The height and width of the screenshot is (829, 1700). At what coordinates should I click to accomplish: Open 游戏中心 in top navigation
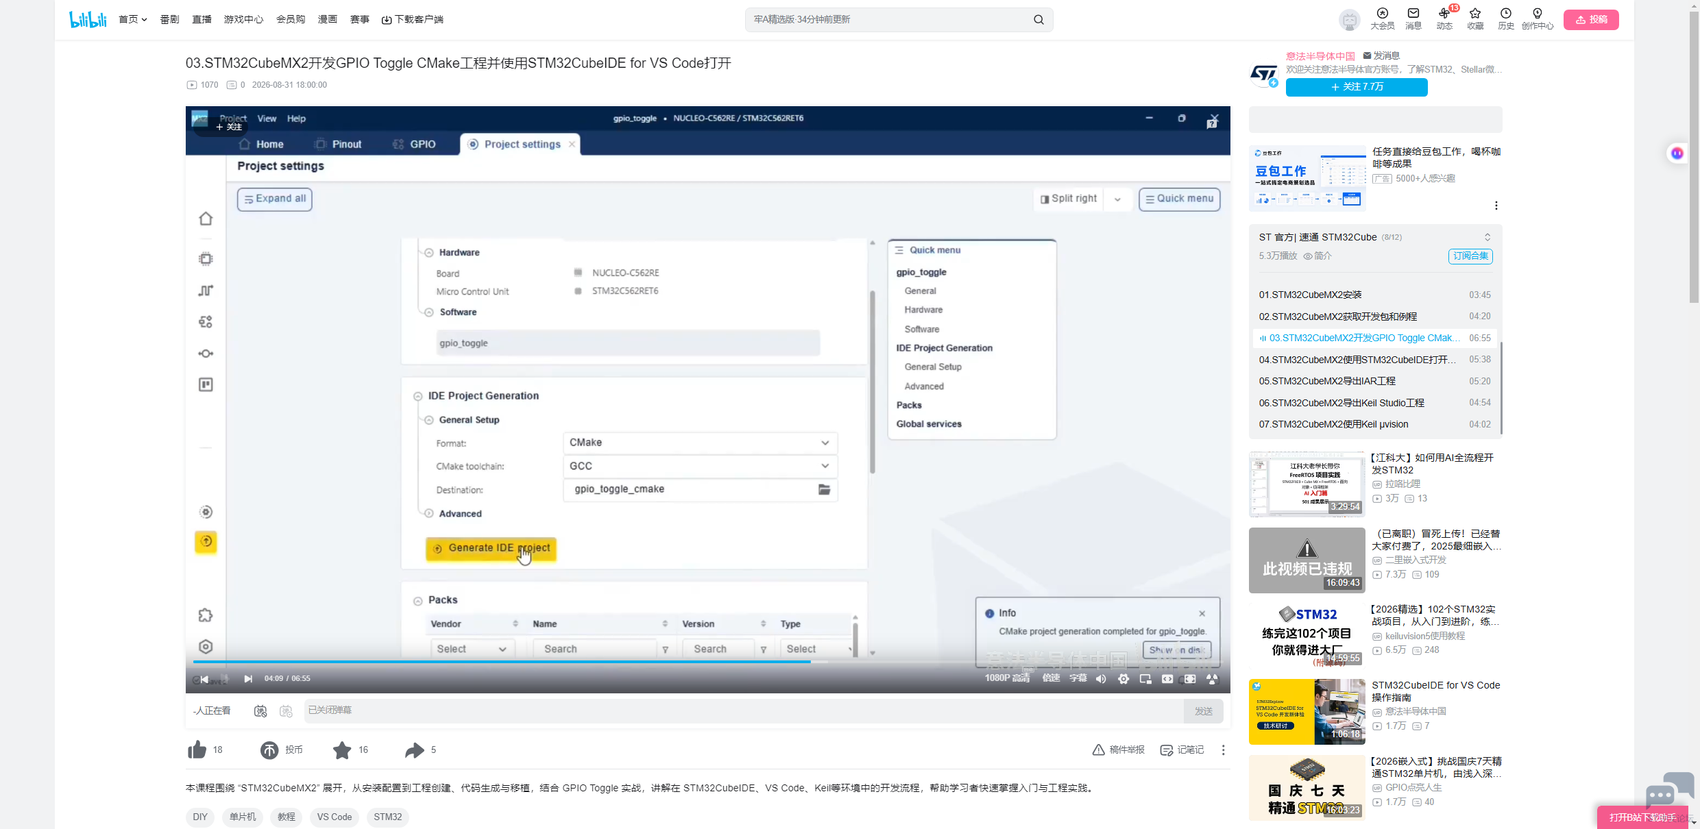243,19
